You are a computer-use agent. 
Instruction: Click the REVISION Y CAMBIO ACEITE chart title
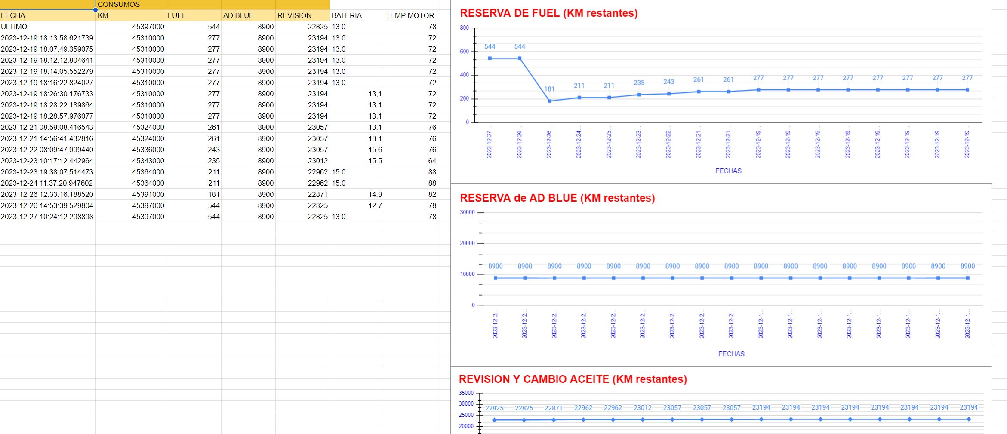573,379
